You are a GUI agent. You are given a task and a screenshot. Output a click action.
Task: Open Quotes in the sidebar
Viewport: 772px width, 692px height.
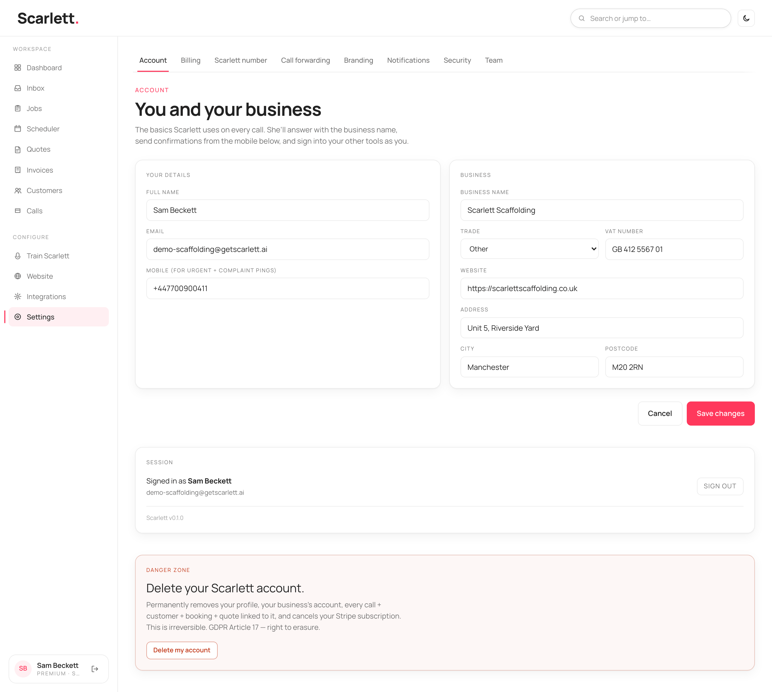tap(58, 150)
